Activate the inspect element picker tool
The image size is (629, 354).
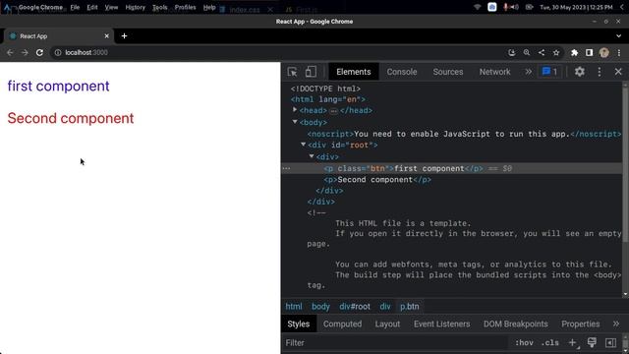tap(292, 72)
